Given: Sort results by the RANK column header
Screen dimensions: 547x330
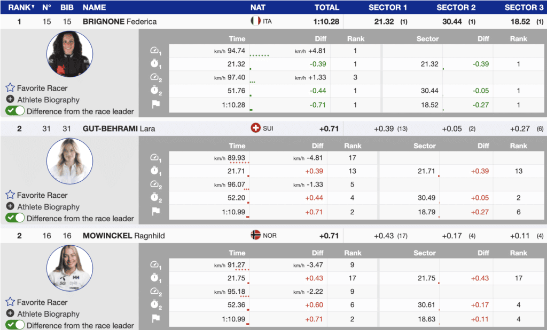Looking at the screenshot, I should [19, 7].
